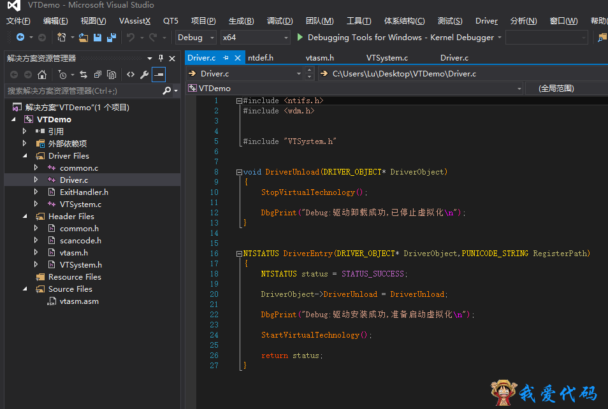Close the Solution Explorer panel
This screenshot has height=409, width=608.
(172, 59)
